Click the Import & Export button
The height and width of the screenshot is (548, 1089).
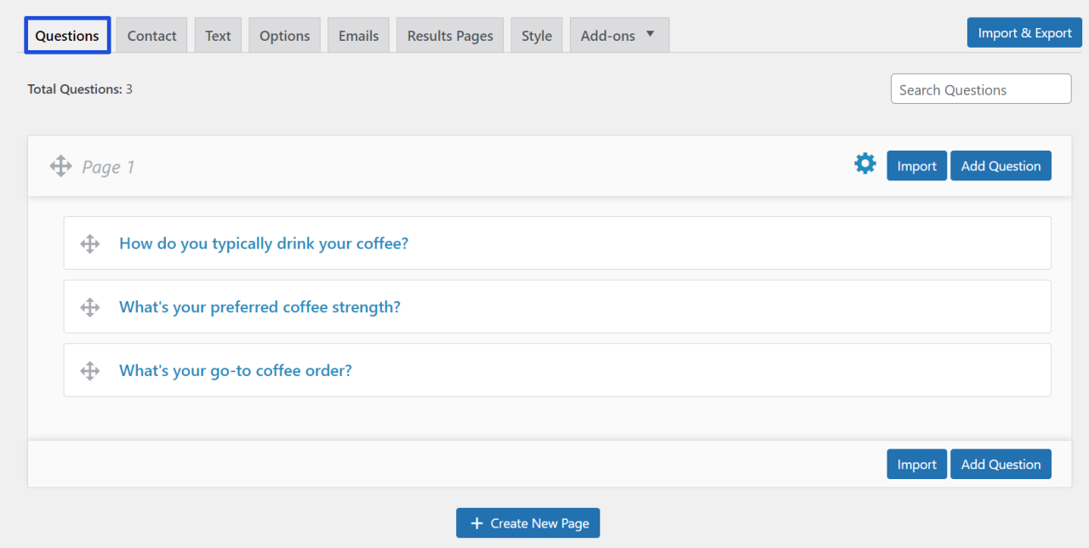pyautogui.click(x=1024, y=32)
